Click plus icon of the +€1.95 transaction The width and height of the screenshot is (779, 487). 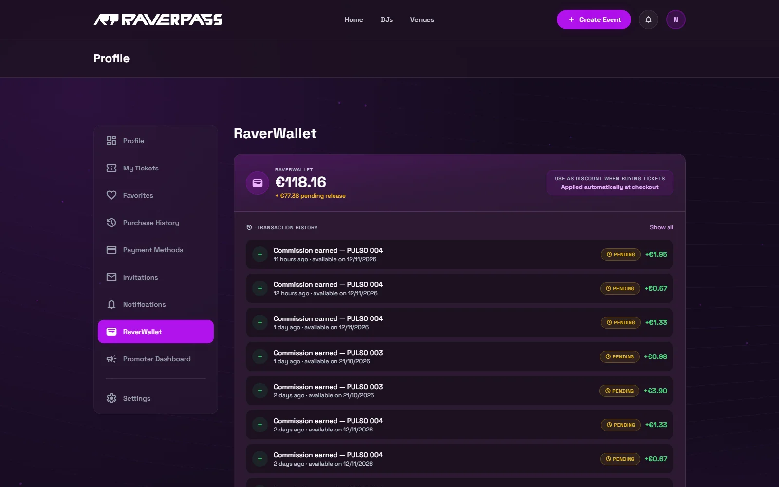click(260, 254)
